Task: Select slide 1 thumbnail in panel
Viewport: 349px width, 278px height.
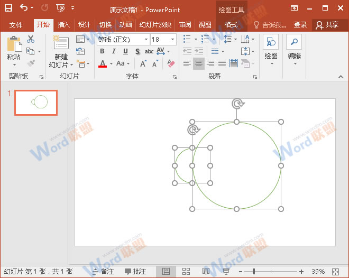Action: (36, 103)
